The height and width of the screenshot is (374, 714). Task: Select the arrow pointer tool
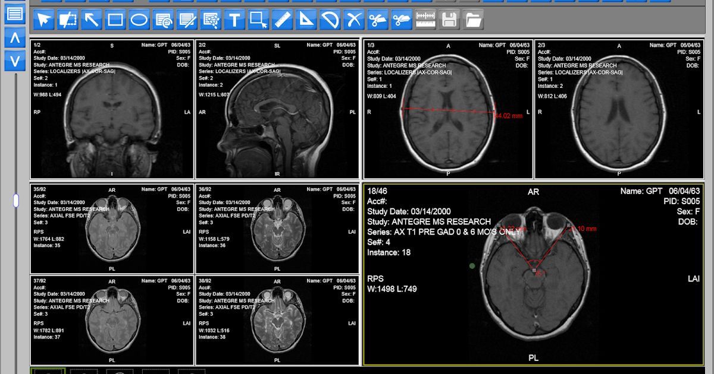point(44,20)
